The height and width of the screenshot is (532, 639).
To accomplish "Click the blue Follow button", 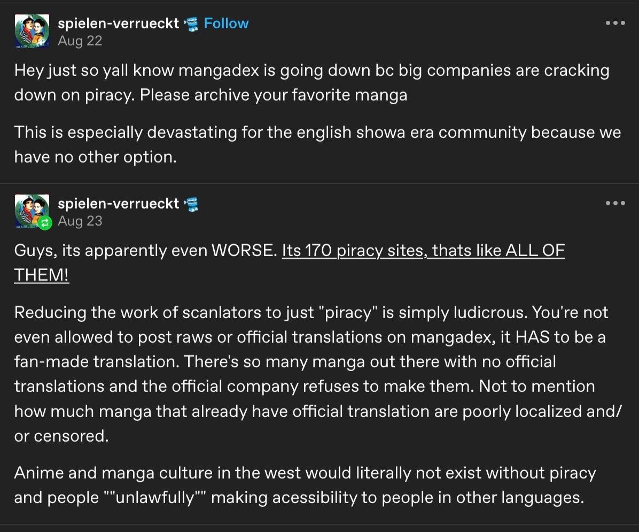I will coord(226,24).
